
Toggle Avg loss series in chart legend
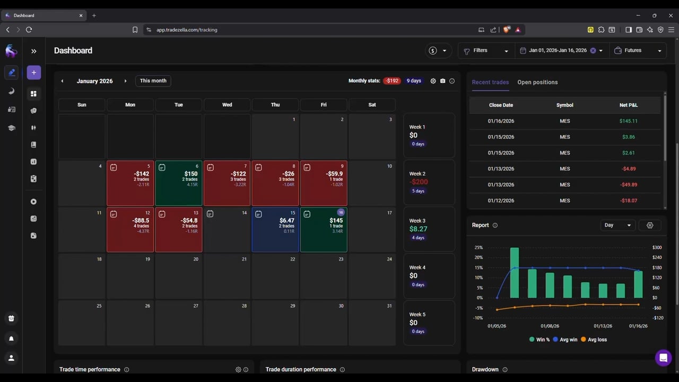[594, 340]
